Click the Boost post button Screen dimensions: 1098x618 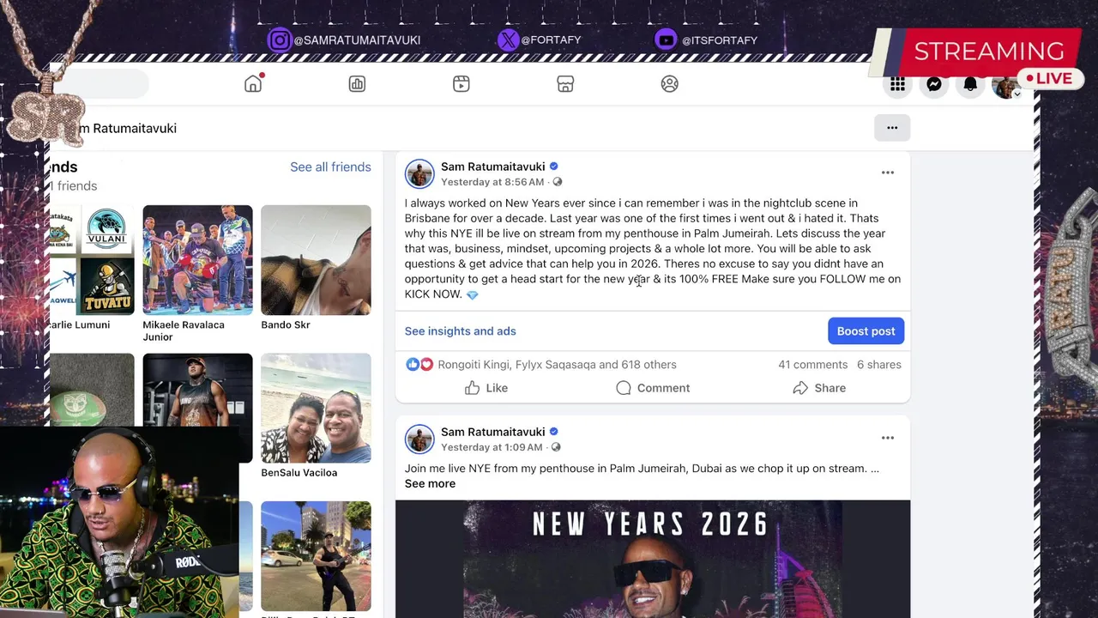[x=866, y=331]
